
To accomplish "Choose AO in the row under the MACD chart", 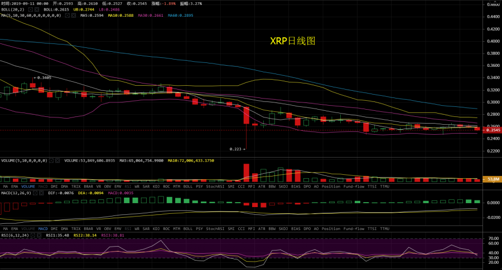I will [x=316, y=229].
